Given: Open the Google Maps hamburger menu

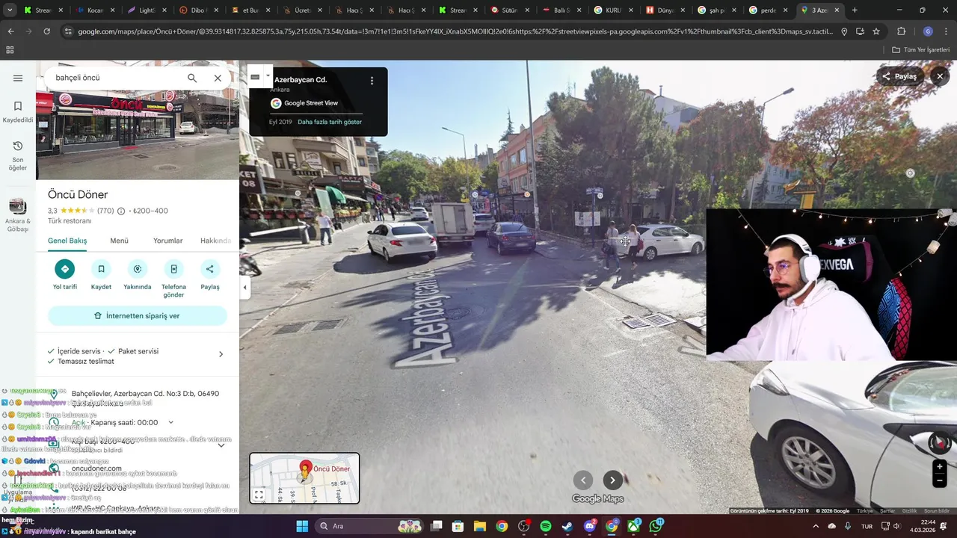Looking at the screenshot, I should (x=18, y=78).
